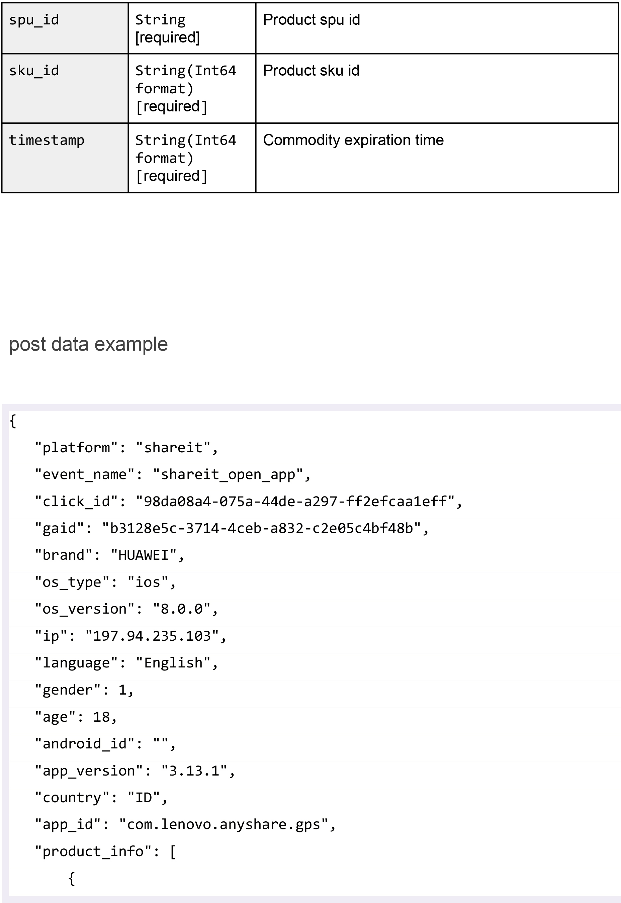This screenshot has width=621, height=903.
Task: Click the "os_version": "8.0.0" line
Action: (x=126, y=609)
